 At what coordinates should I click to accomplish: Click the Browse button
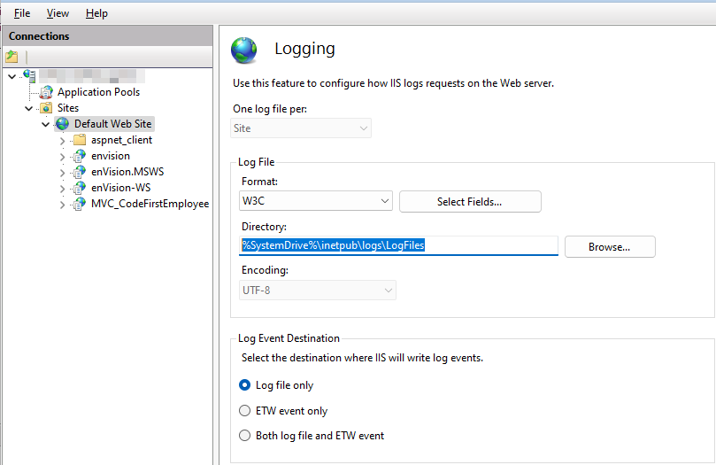point(610,246)
